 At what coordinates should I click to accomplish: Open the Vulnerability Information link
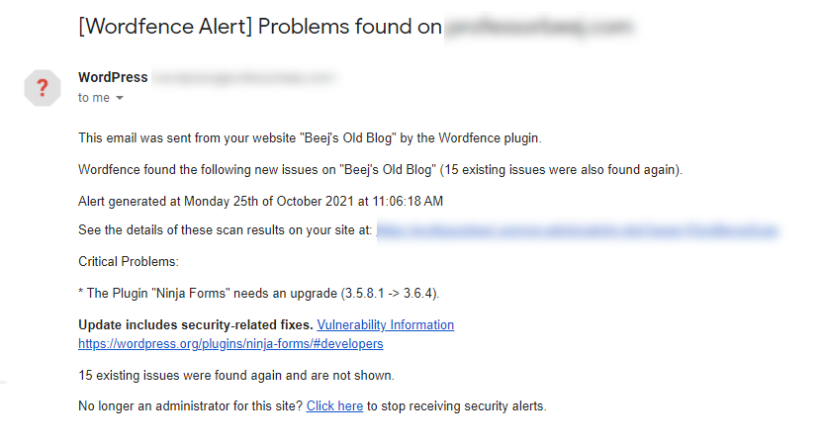click(x=386, y=324)
